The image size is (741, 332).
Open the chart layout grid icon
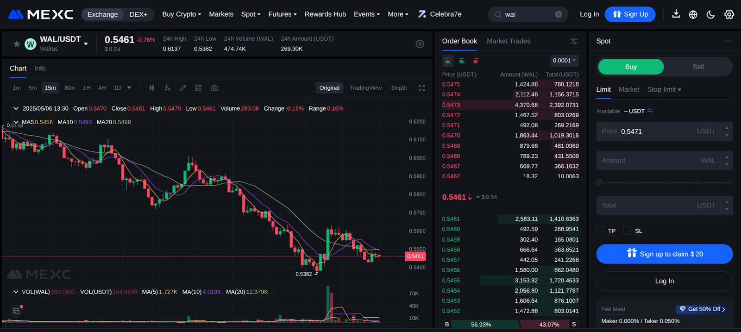[x=199, y=88]
